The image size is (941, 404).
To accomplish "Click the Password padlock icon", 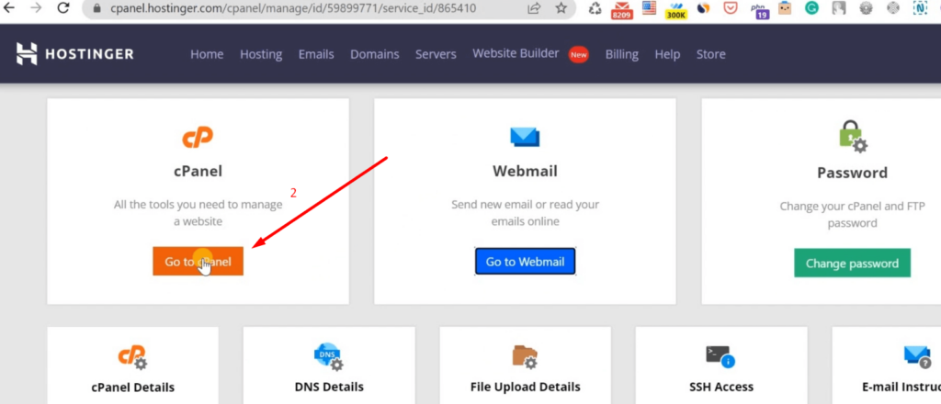I will [x=852, y=137].
